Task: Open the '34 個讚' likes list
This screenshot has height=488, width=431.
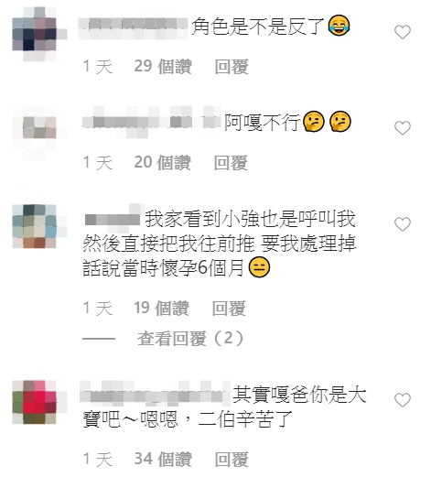Action: (x=163, y=459)
